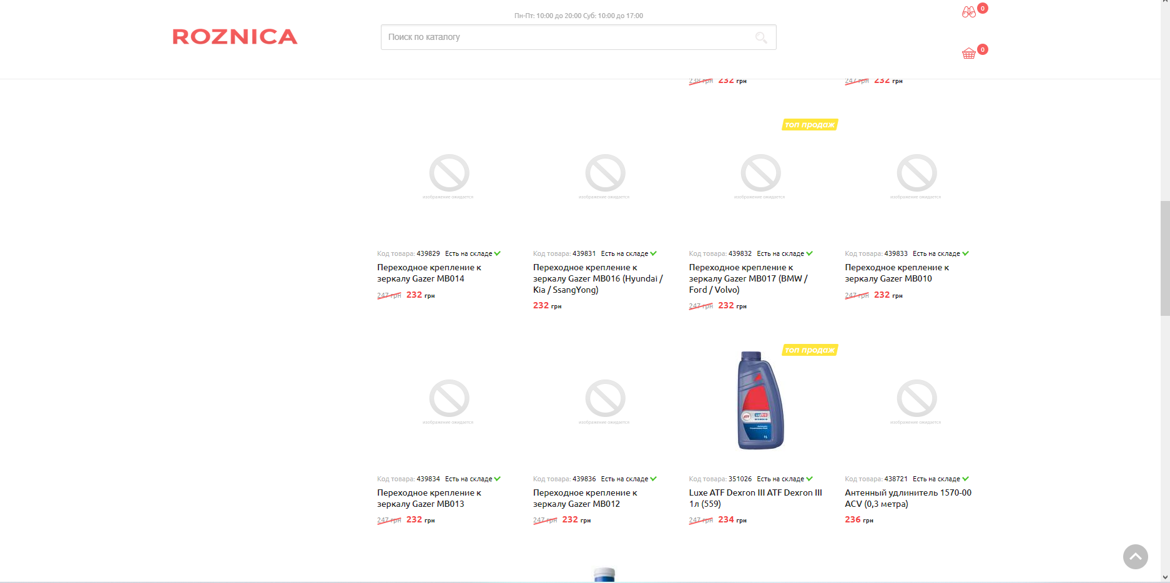Open antenna extender 1570-00 ACV link
Image resolution: width=1170 pixels, height=583 pixels.
pyautogui.click(x=908, y=498)
